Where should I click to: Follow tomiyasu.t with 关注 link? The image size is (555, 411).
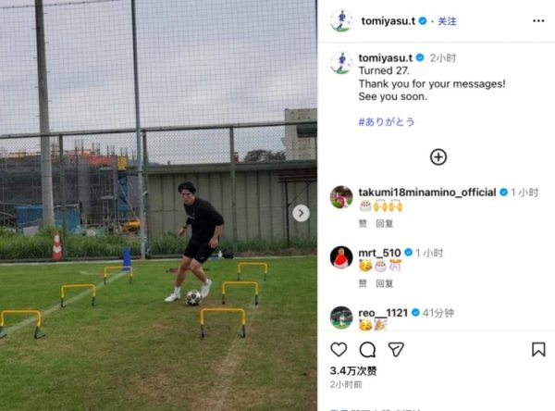(x=447, y=21)
